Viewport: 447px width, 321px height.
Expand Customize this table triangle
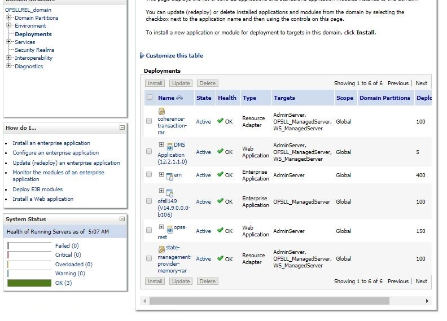click(x=142, y=55)
